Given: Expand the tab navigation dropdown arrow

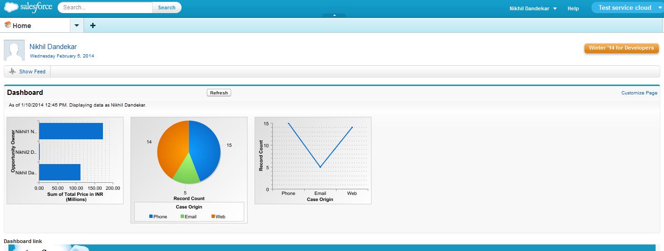Looking at the screenshot, I should (77, 25).
